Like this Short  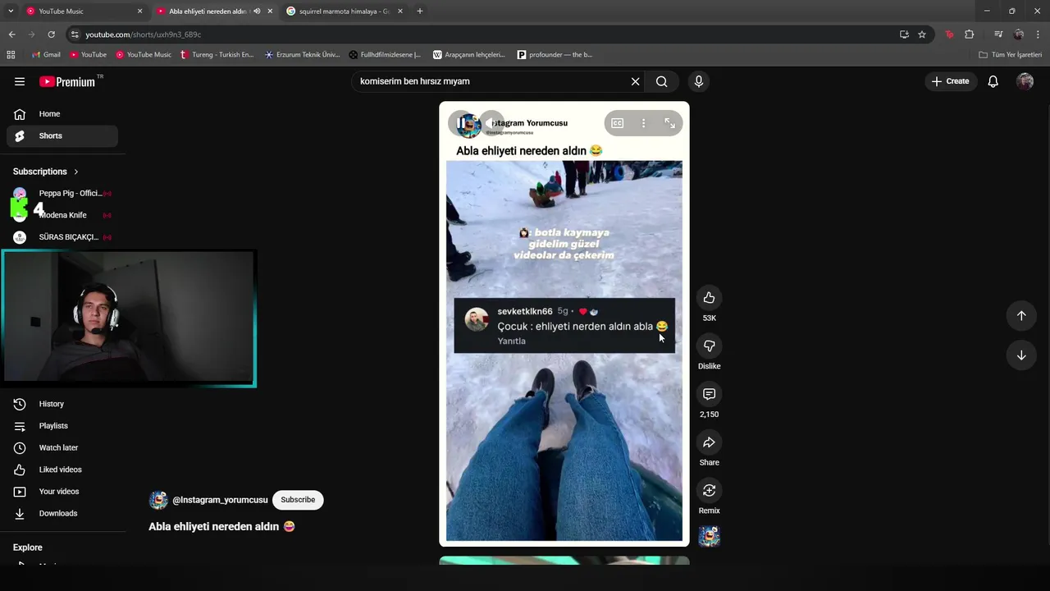710,298
